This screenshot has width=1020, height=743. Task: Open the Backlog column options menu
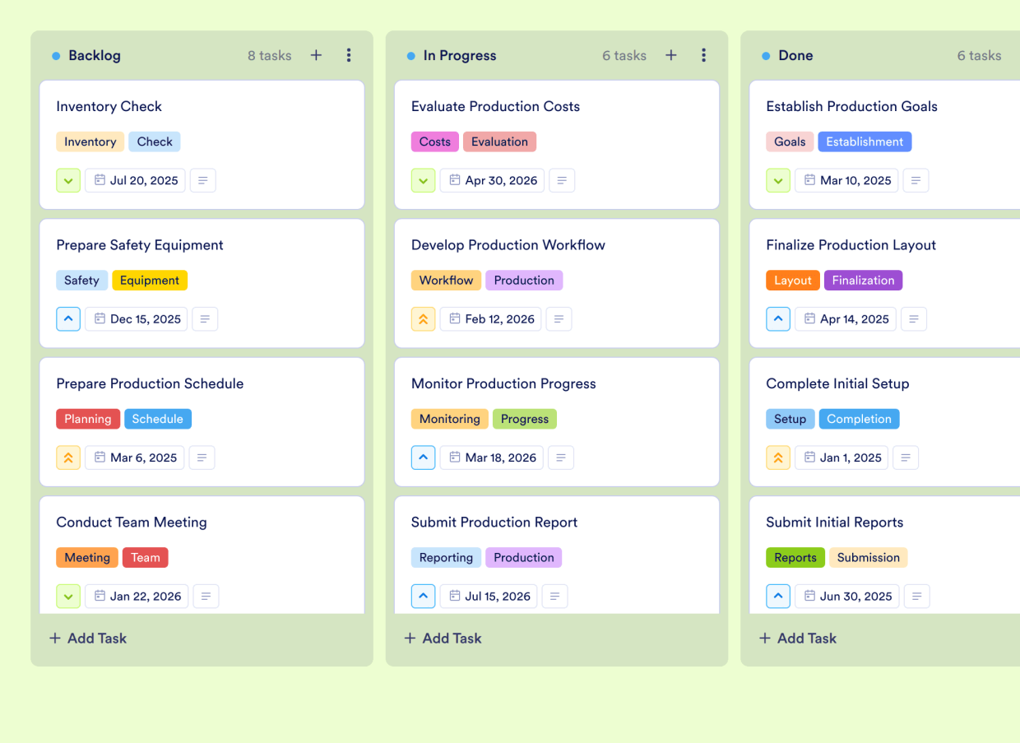coord(349,55)
